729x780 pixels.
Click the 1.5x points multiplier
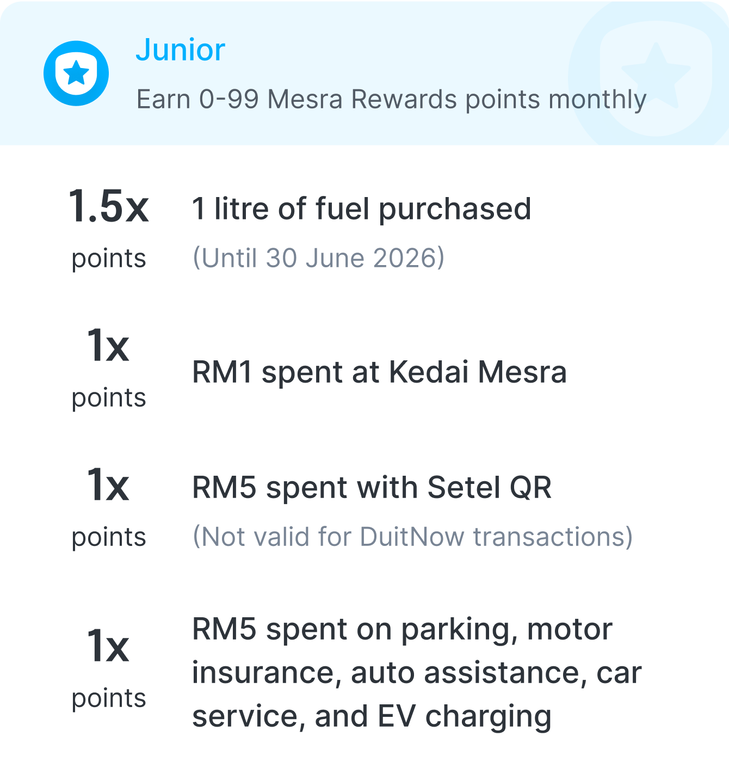[x=108, y=206]
